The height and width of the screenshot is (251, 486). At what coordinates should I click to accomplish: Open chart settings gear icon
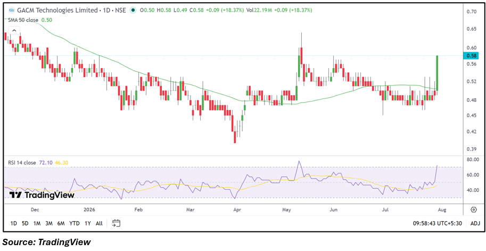(x=474, y=210)
